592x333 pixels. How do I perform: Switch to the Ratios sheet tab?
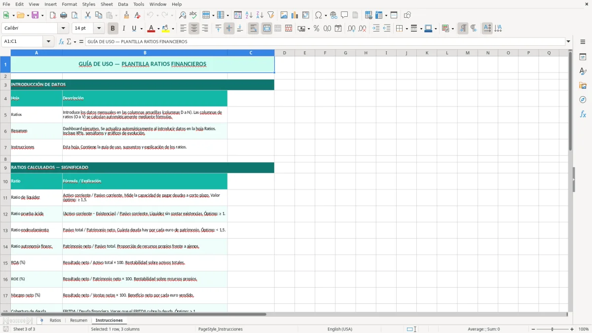tap(55, 321)
